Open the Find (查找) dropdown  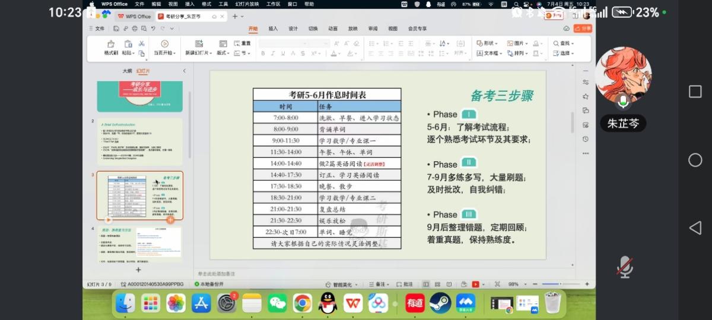[x=564, y=43]
